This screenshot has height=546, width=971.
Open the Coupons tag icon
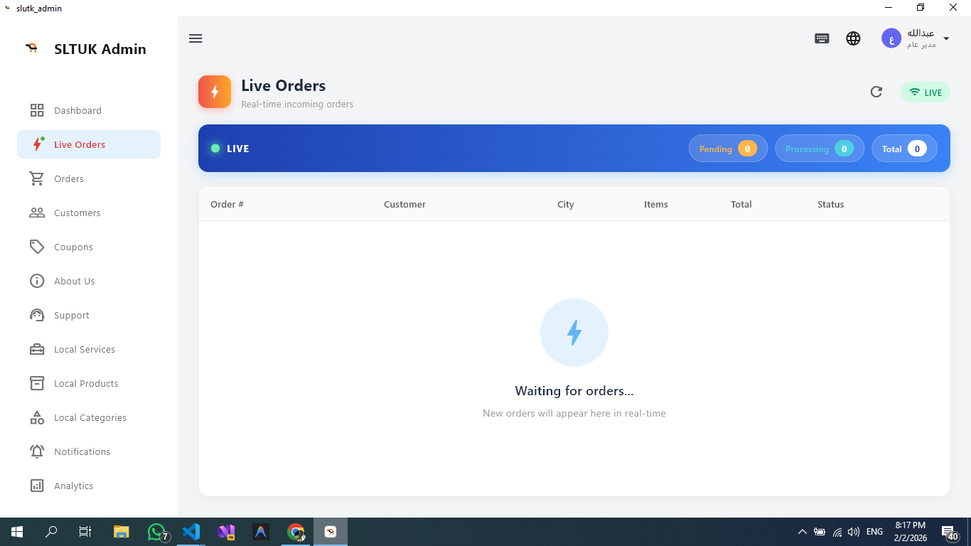point(37,247)
